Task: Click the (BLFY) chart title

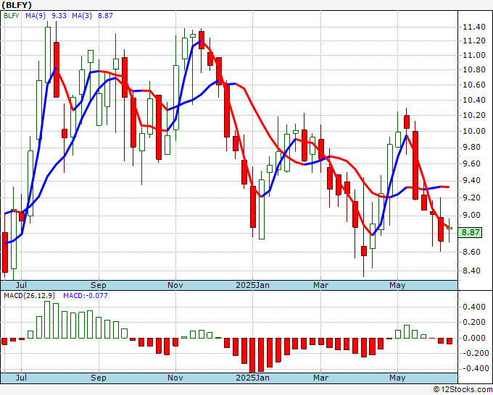Action: click(17, 5)
